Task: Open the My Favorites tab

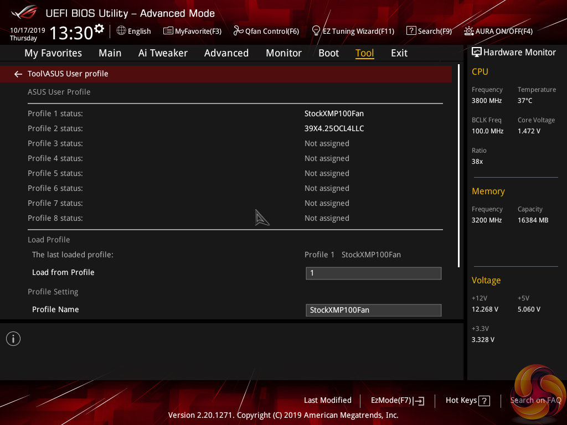Action: pos(53,53)
